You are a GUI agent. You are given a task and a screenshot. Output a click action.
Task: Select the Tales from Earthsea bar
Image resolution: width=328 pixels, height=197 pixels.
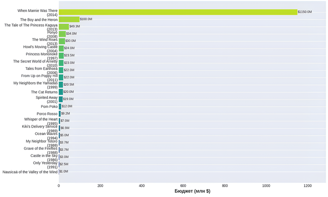61,70
